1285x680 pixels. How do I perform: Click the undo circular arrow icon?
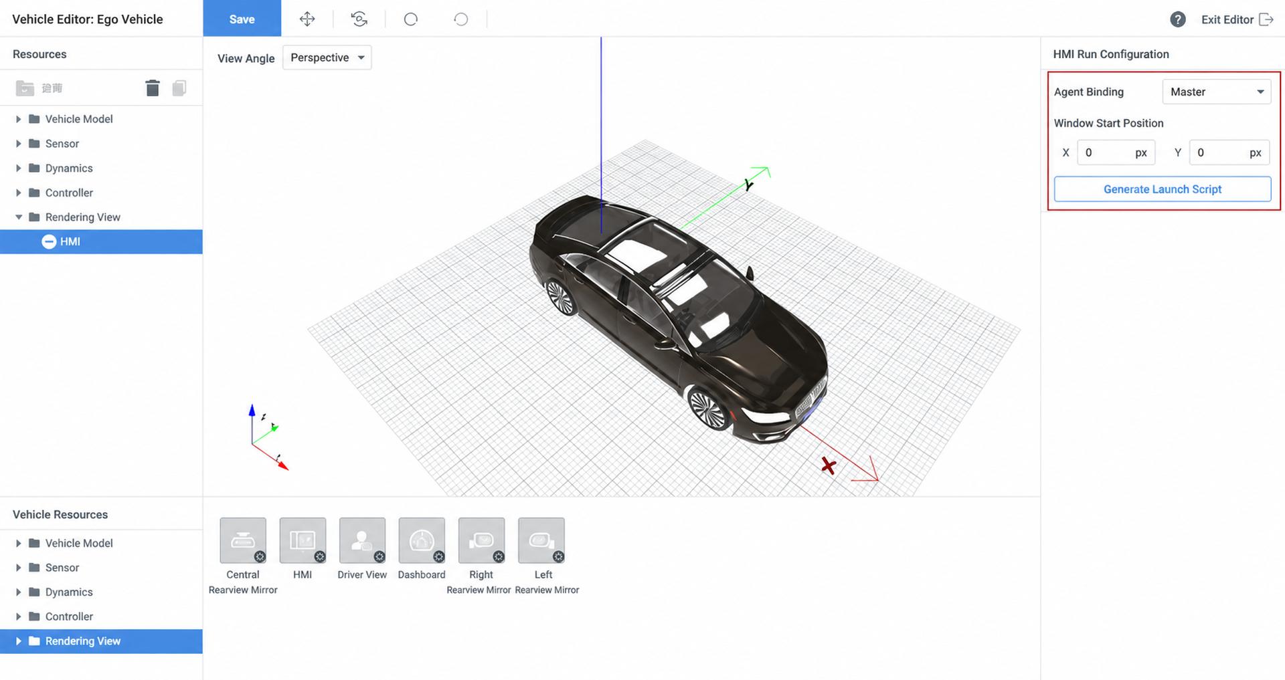tap(411, 19)
